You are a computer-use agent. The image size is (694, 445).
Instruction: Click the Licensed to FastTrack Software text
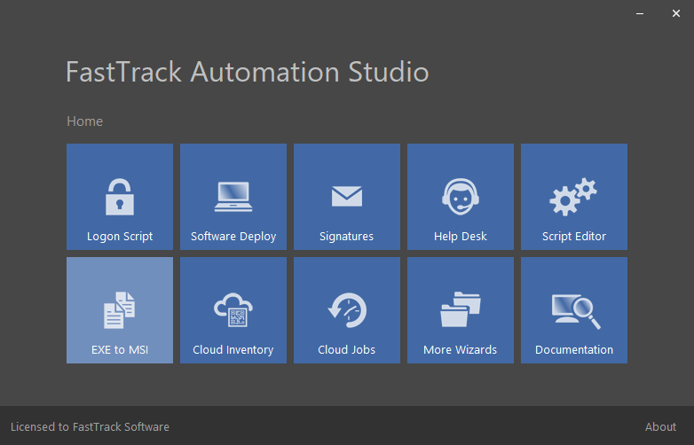click(x=90, y=427)
